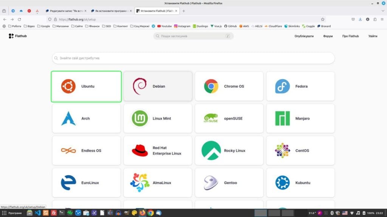Click the 'Про Flathub' navigation link
387x217 pixels.
(350, 36)
